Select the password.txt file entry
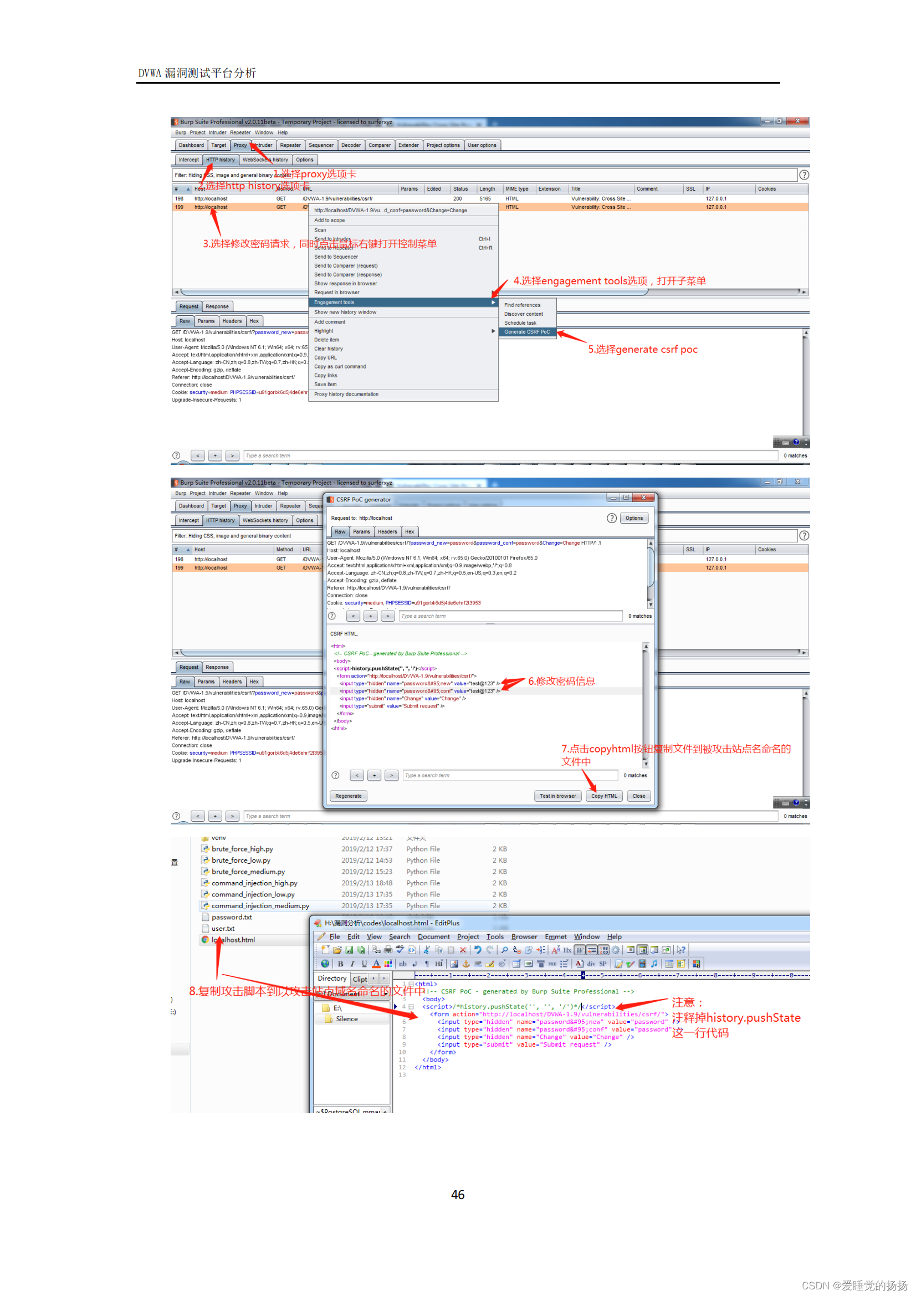This screenshot has width=916, height=1296. 232,917
